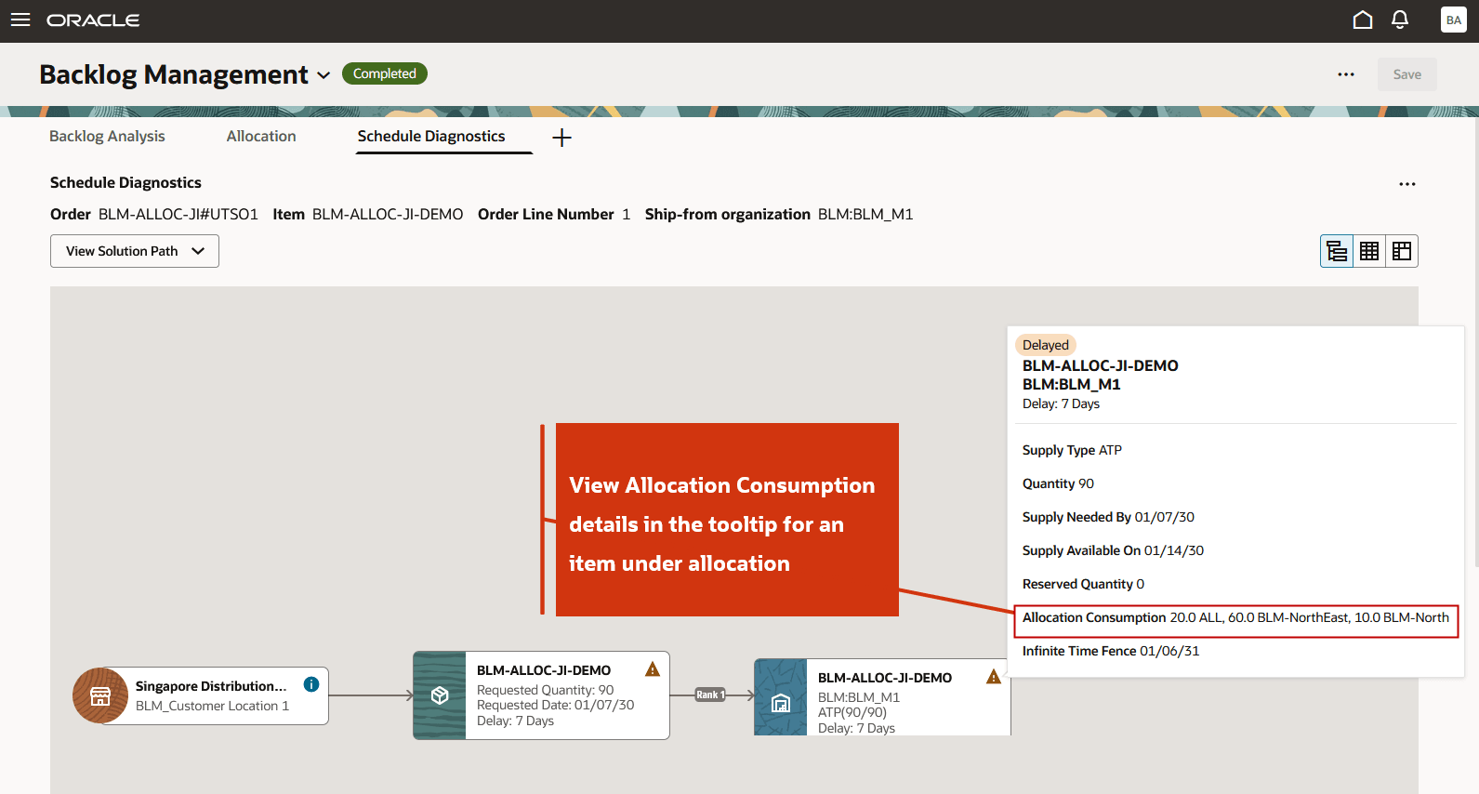Open info icon on Singapore Distribution node
1479x794 pixels.
point(311,684)
